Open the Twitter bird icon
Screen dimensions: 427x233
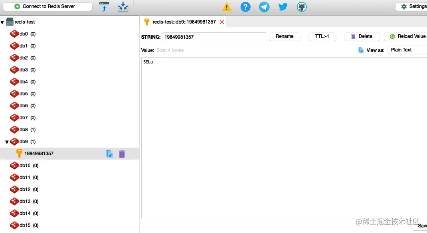click(283, 7)
